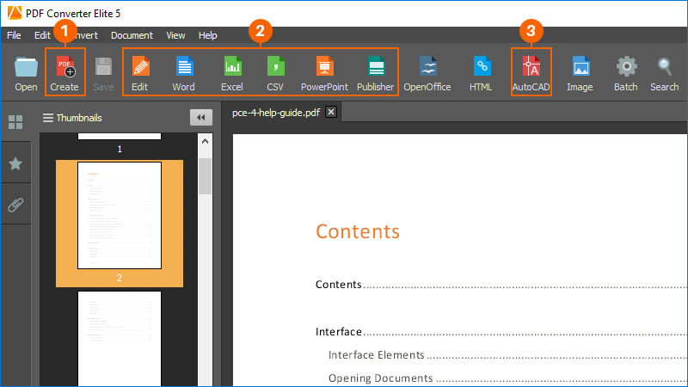Open the Thumbnails panel hamburger menu
Viewport: 688px width, 387px height.
[x=48, y=118]
